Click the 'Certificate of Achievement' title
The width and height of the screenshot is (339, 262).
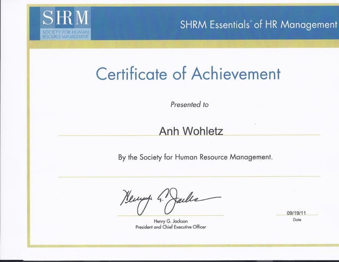click(188, 74)
